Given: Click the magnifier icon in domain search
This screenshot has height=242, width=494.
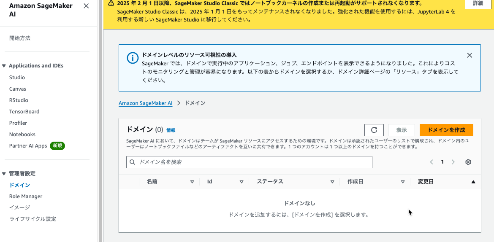Looking at the screenshot, I should 133,162.
